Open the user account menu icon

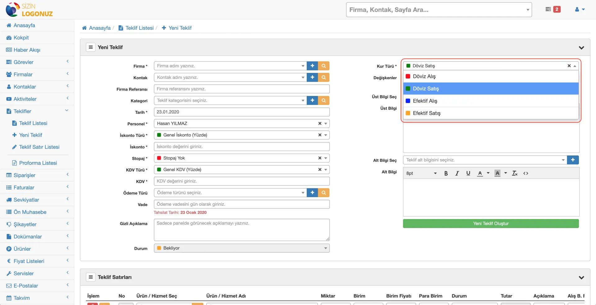tap(580, 9)
